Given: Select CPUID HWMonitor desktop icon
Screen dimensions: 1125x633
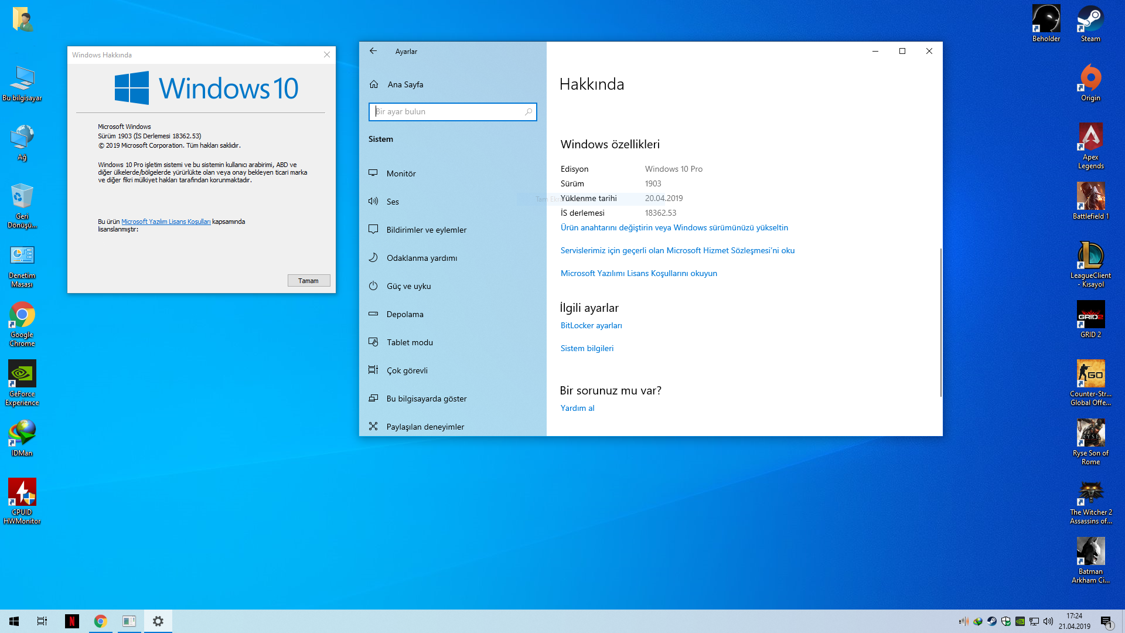Looking at the screenshot, I should click(22, 501).
